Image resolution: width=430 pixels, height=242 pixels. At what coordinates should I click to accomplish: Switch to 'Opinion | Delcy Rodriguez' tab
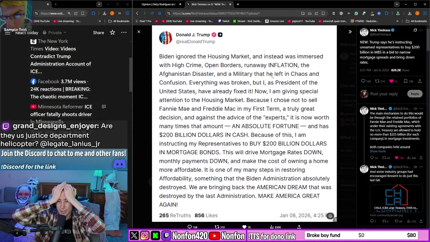pos(159,4)
